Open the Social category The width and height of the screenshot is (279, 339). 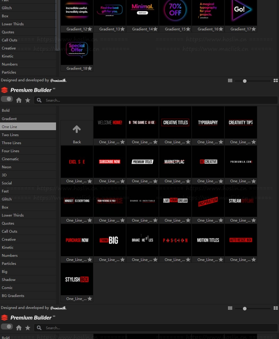tap(28, 183)
